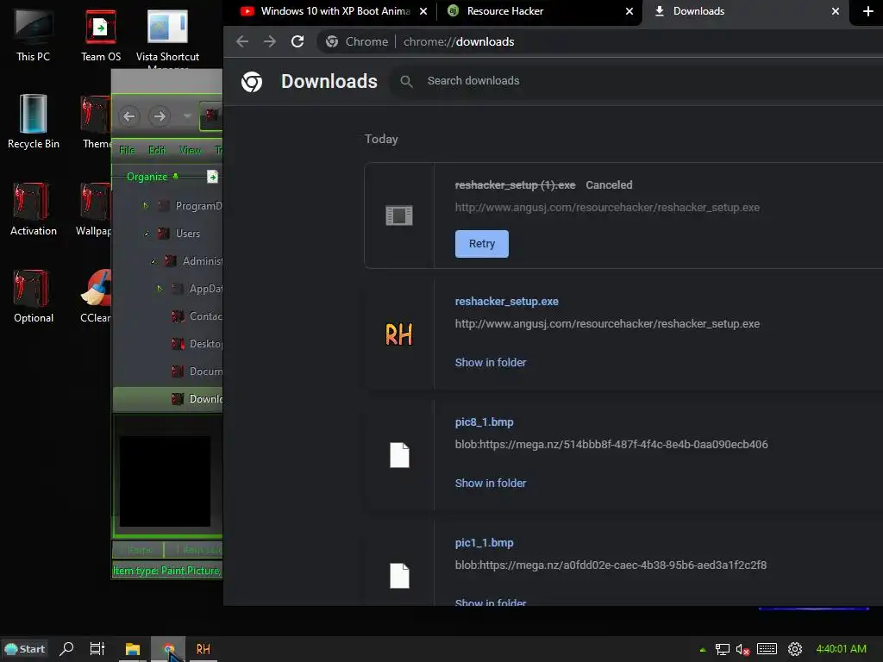Screen dimensions: 883x662
Task: Open the View menu in Explorer
Action: (190, 150)
